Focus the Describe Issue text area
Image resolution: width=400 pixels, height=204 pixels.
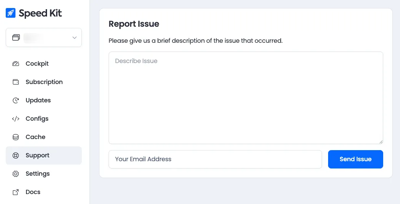(x=246, y=98)
